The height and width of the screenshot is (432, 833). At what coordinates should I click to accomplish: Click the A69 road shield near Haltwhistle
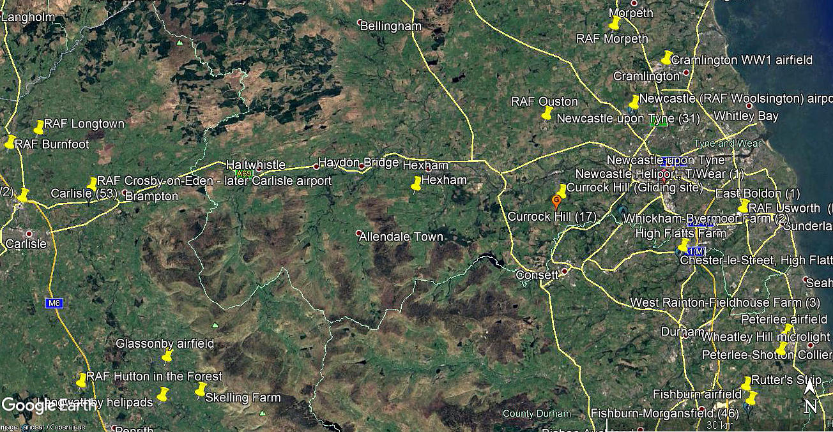point(244,173)
